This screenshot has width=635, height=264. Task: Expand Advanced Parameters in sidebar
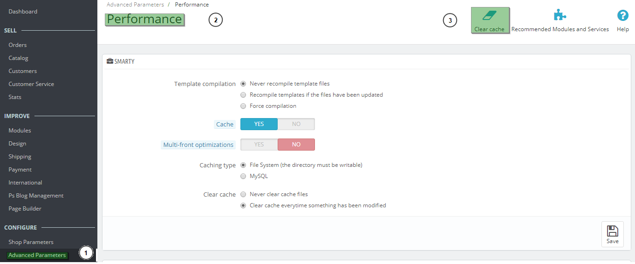click(37, 255)
